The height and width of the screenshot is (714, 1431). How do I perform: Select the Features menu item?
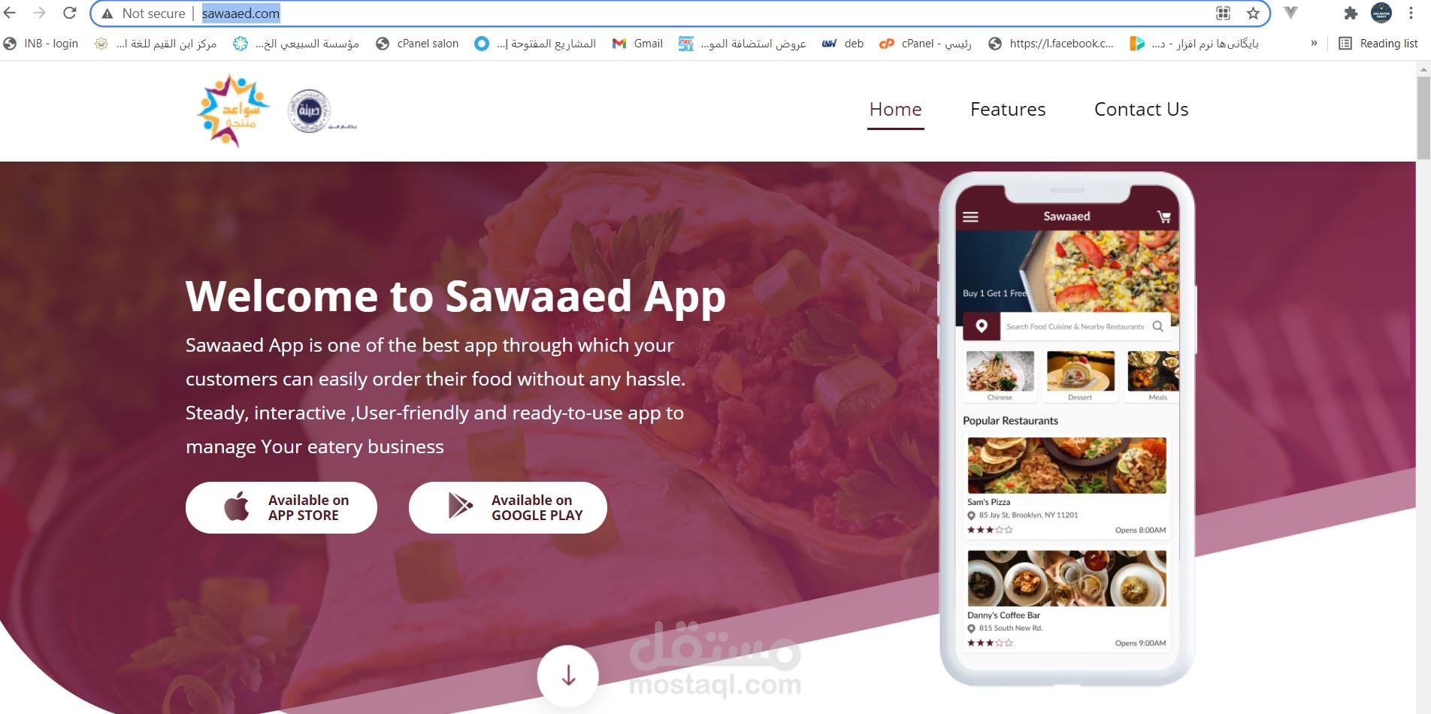(1008, 110)
